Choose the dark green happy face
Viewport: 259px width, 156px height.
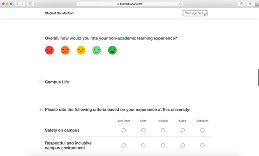tap(112, 50)
